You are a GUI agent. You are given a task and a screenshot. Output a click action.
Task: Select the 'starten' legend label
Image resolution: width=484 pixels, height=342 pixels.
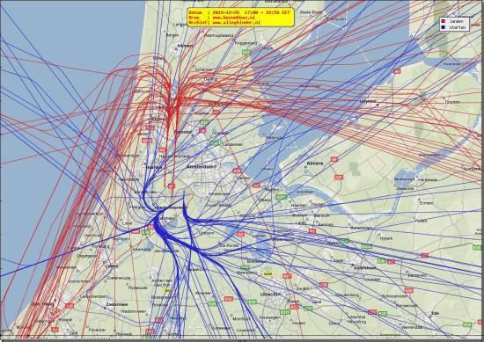click(457, 27)
